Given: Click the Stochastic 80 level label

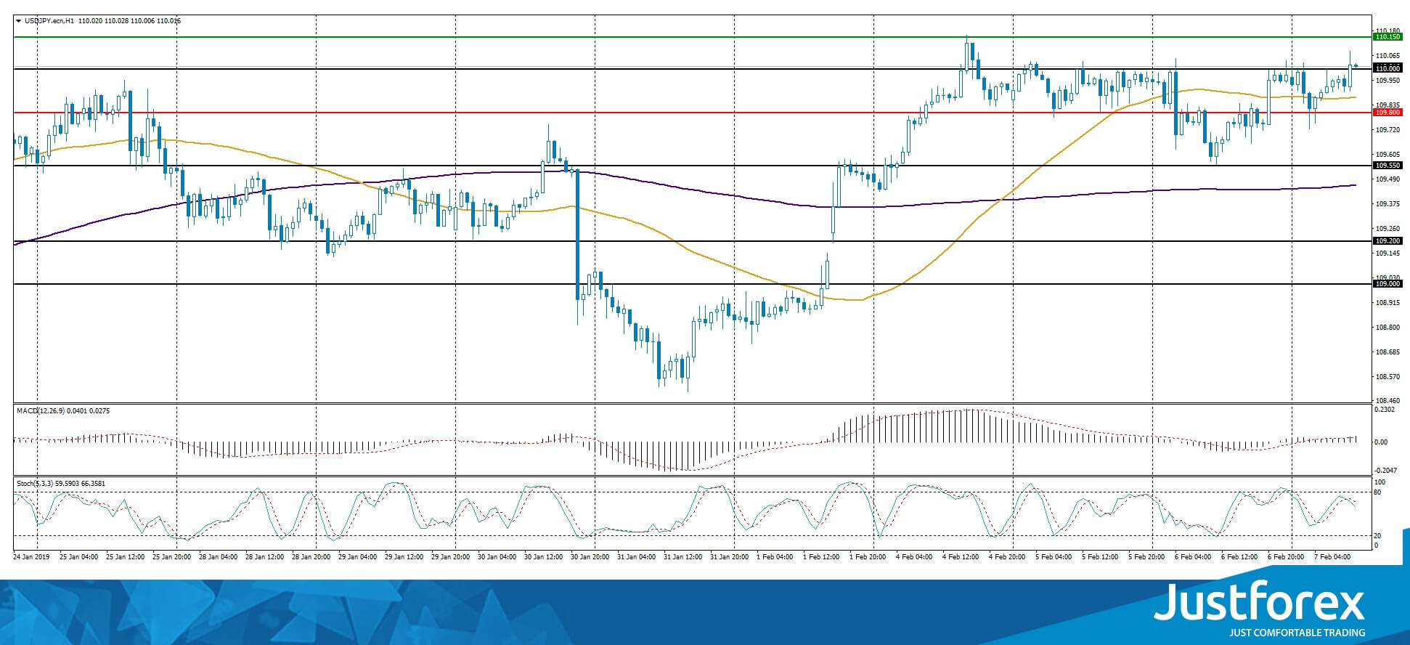Looking at the screenshot, I should (x=1378, y=492).
